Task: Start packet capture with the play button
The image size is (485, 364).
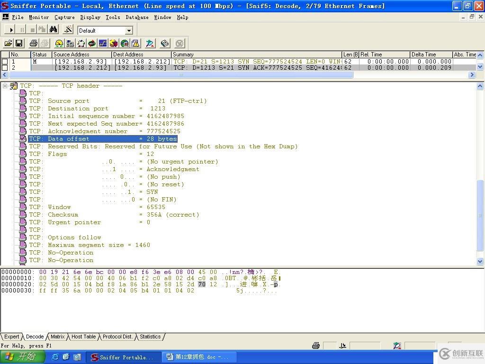Action: (11, 30)
